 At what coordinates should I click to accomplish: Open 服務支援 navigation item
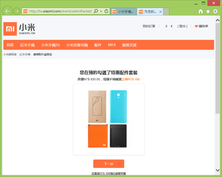(x=129, y=45)
